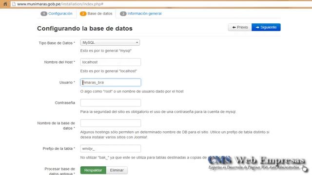Click the Tipo Base de Datos label
The image size is (312, 175).
pos(57,43)
